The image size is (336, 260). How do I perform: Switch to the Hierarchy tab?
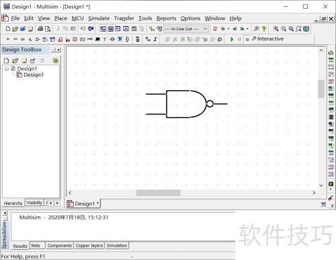pyautogui.click(x=13, y=203)
